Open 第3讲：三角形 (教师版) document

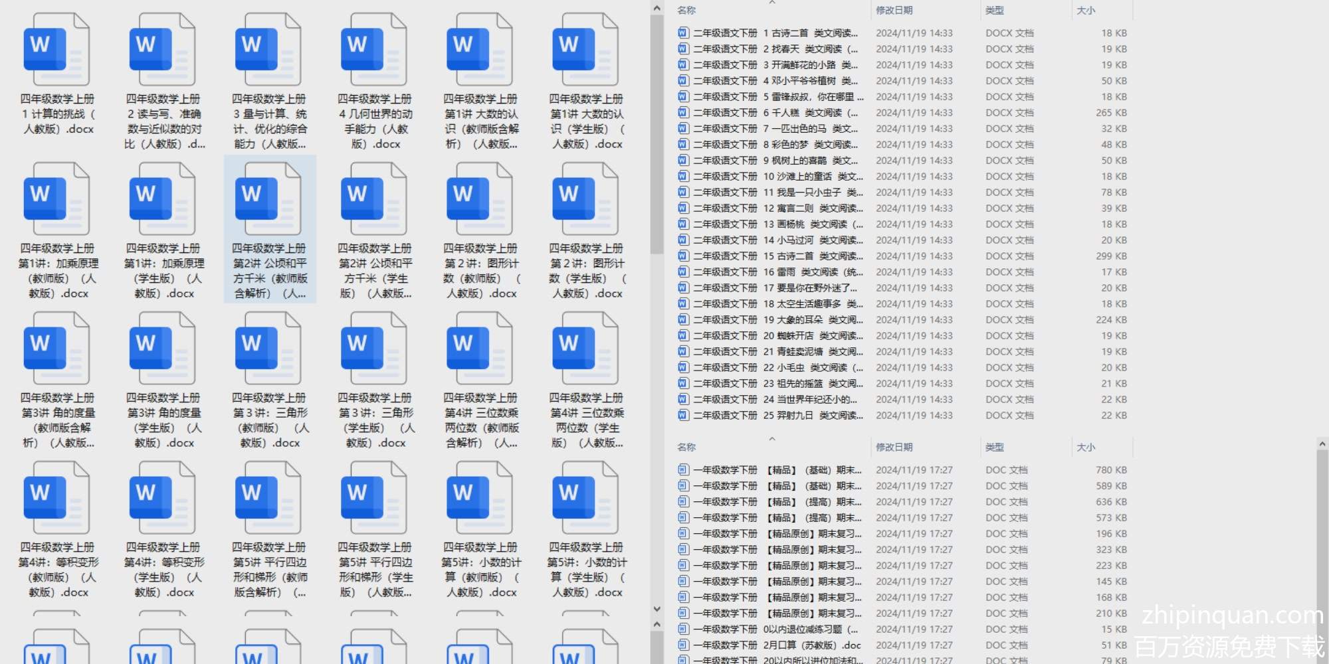pyautogui.click(x=269, y=349)
